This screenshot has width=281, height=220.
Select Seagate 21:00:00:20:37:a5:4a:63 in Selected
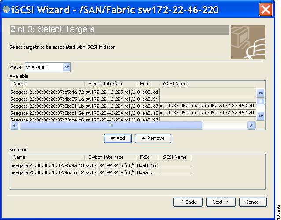[x=101, y=165]
